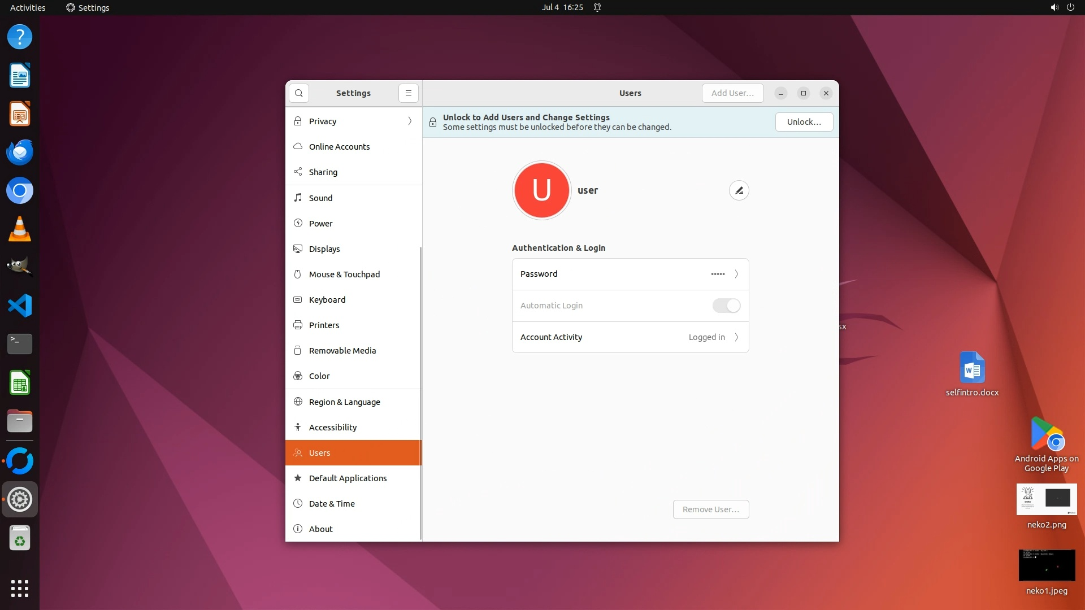Click the Remove User... button
1085x610 pixels.
pyautogui.click(x=710, y=509)
